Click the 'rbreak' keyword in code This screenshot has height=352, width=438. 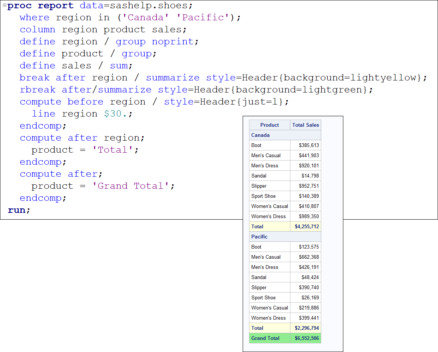[38, 90]
